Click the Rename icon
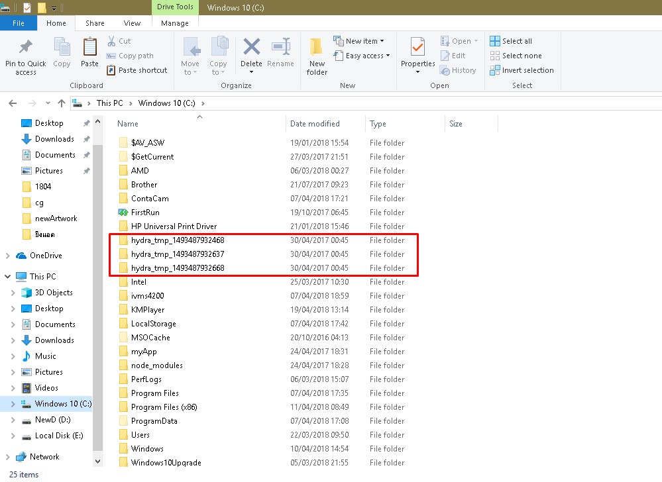 281,47
